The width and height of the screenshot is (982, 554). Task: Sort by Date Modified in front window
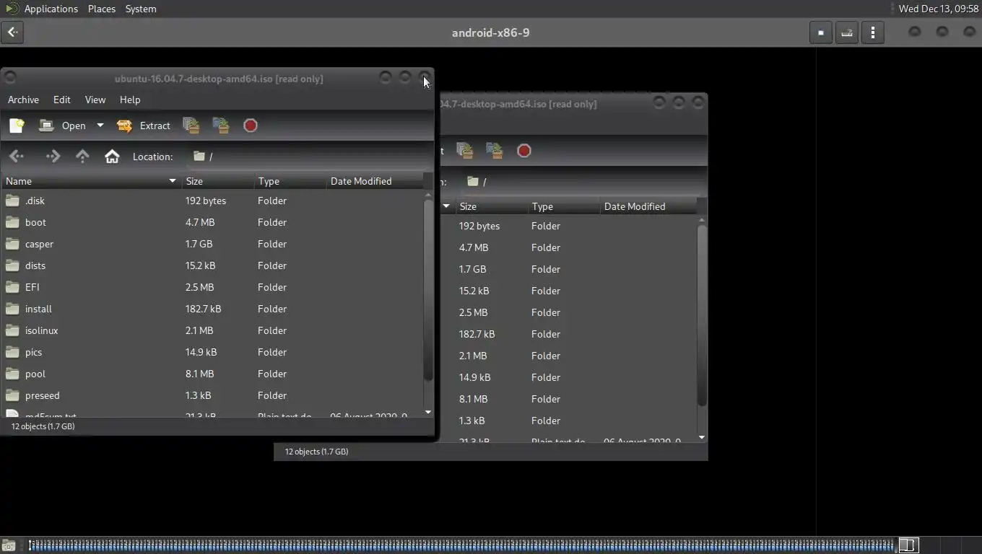pos(374,181)
